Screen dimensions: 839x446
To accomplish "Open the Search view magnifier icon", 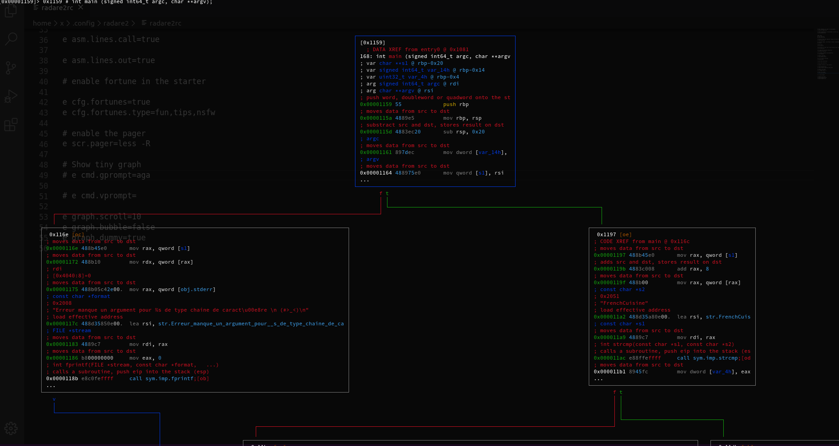I will coord(11,39).
